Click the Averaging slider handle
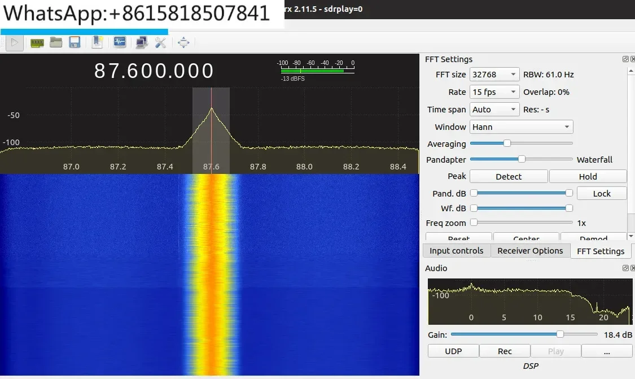The width and height of the screenshot is (635, 379). pos(507,143)
